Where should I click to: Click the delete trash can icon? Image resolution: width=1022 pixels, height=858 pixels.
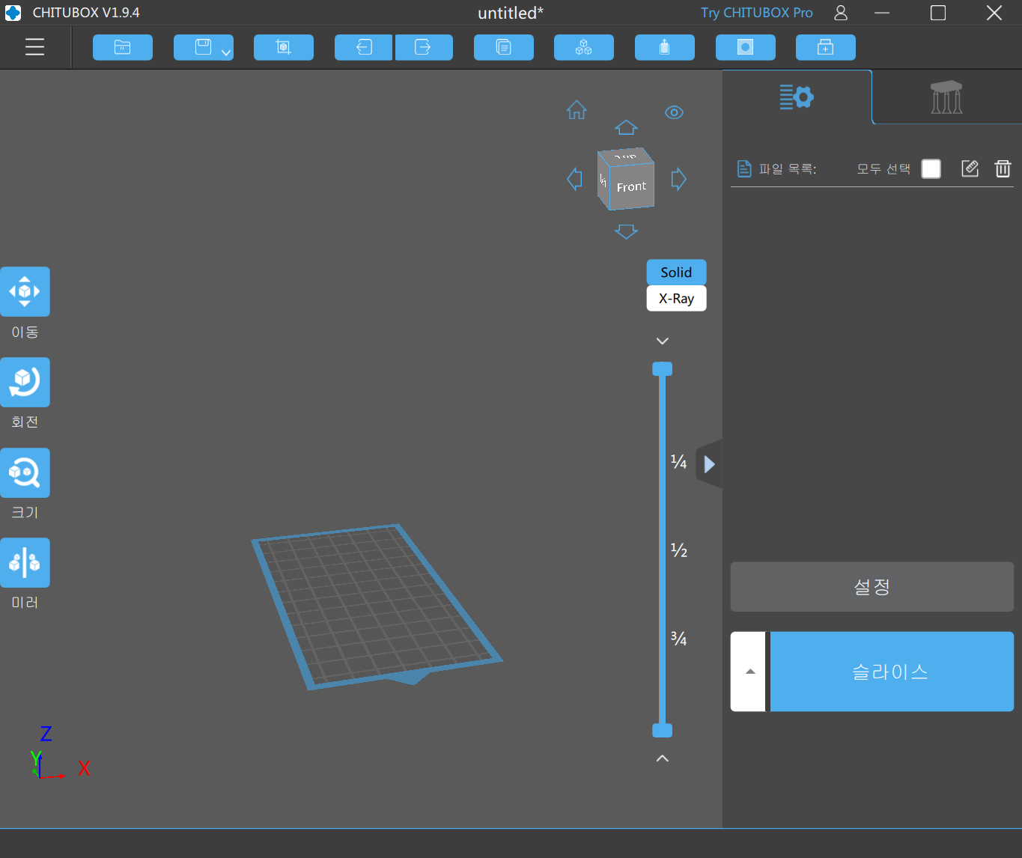pos(1003,168)
